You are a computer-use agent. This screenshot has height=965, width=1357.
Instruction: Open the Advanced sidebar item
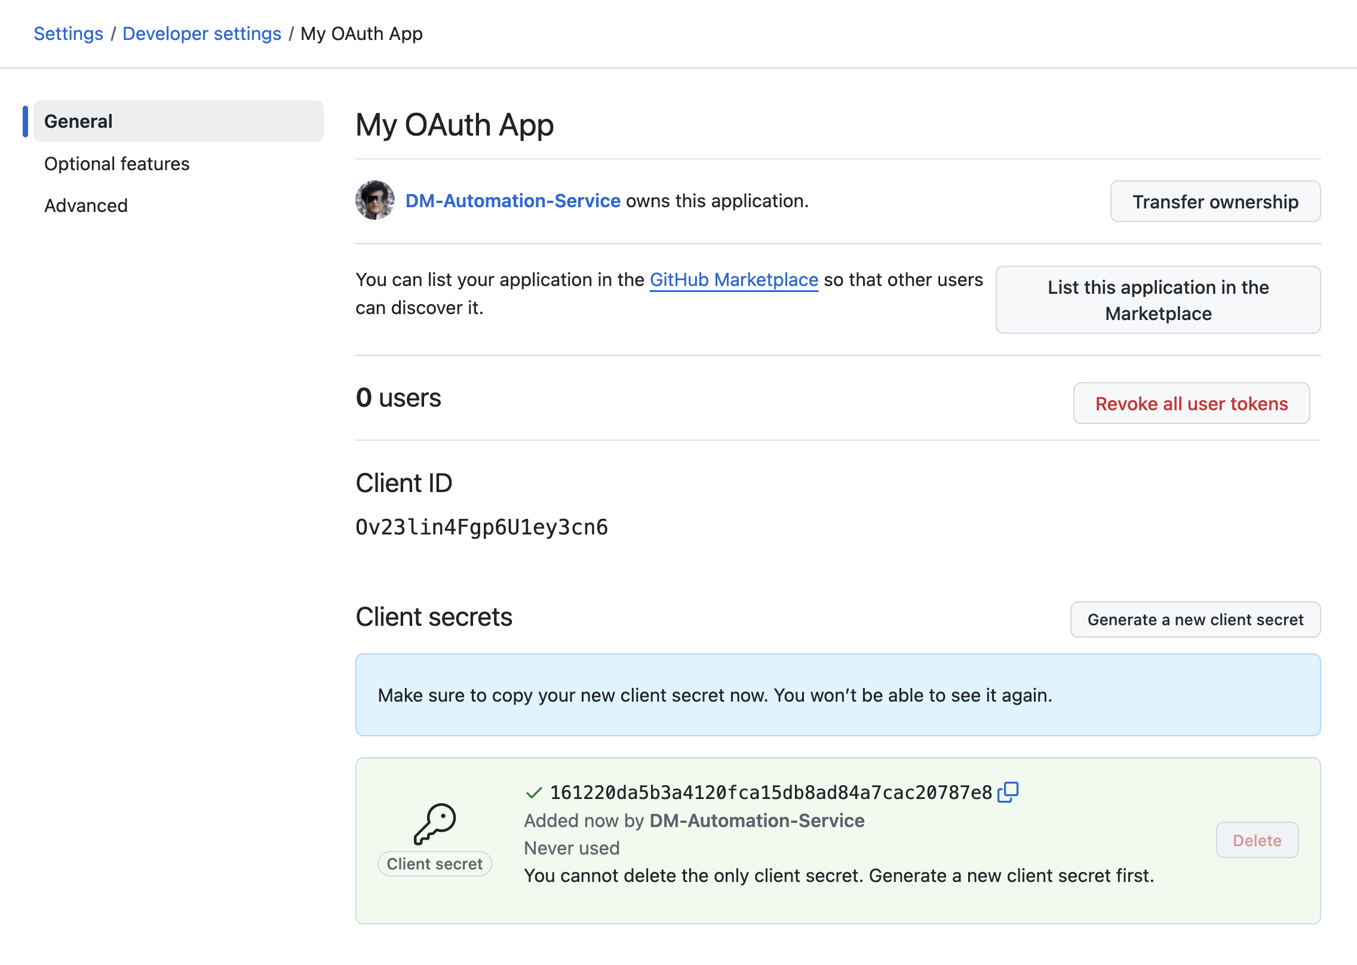(x=86, y=205)
